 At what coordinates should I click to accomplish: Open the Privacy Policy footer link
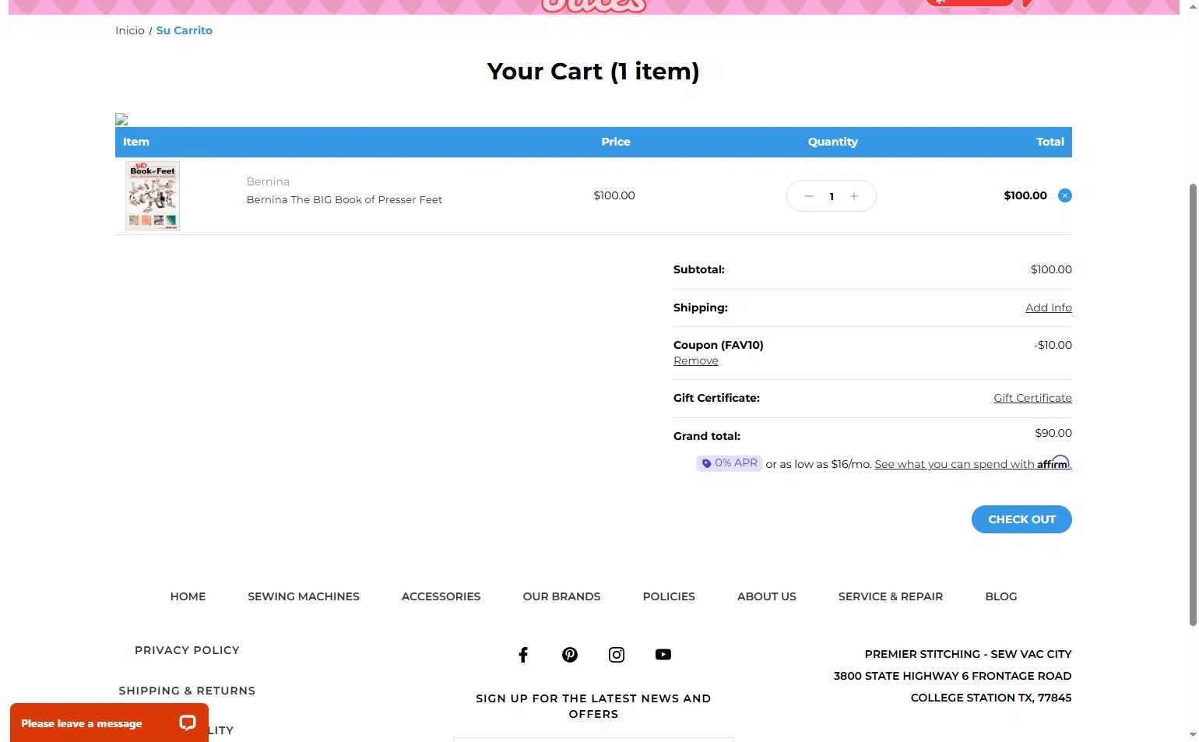point(187,650)
